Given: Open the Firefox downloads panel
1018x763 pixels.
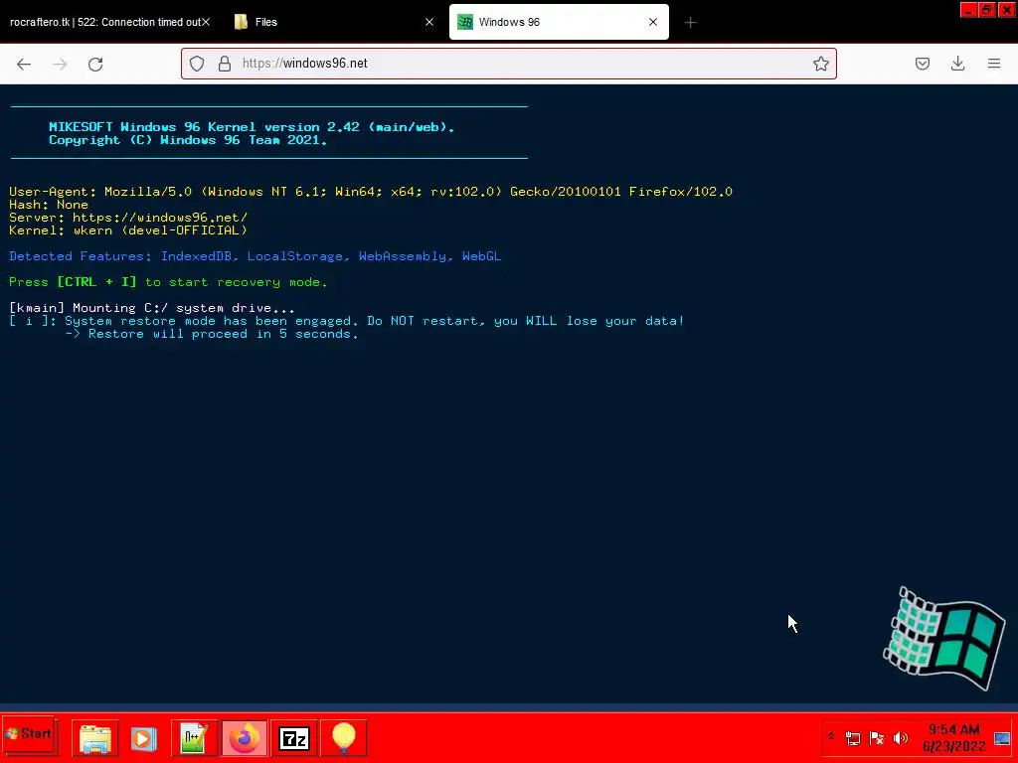Looking at the screenshot, I should coord(957,64).
